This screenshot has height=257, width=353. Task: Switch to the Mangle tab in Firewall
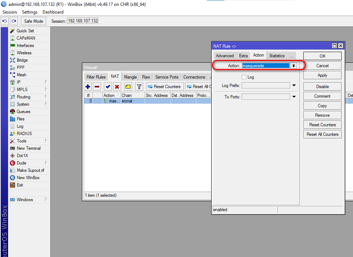coord(130,77)
